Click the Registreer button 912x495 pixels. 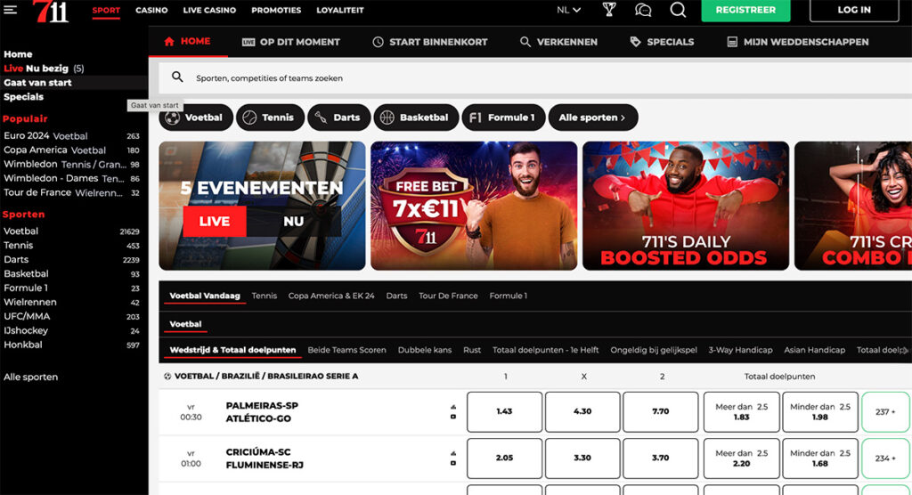(x=745, y=10)
